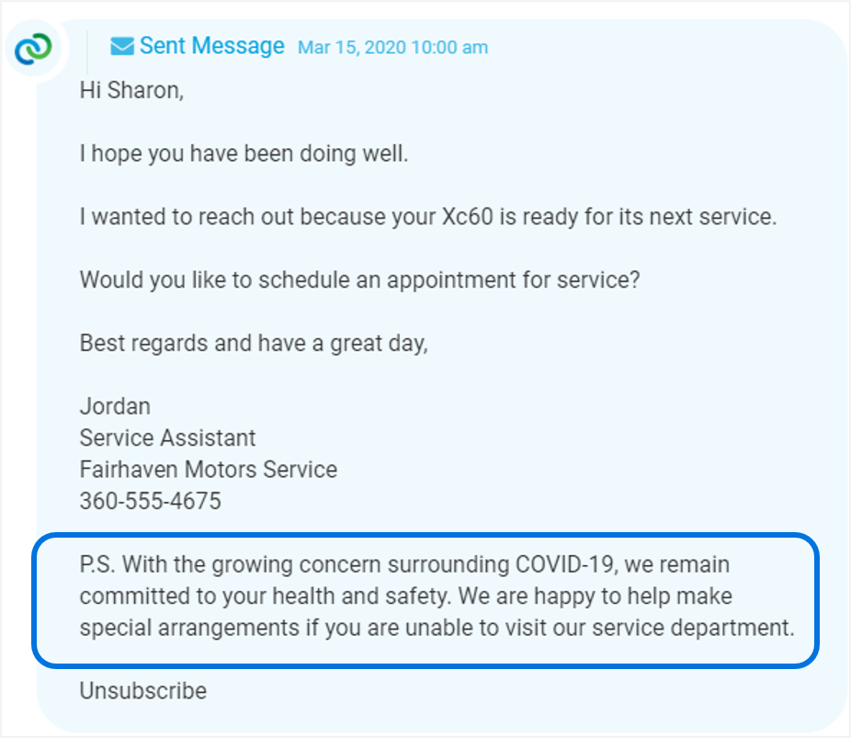Click the "Best regards" closing line

click(254, 344)
